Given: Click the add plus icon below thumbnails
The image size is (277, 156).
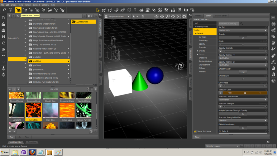Looking at the screenshot, I should click(10, 131).
